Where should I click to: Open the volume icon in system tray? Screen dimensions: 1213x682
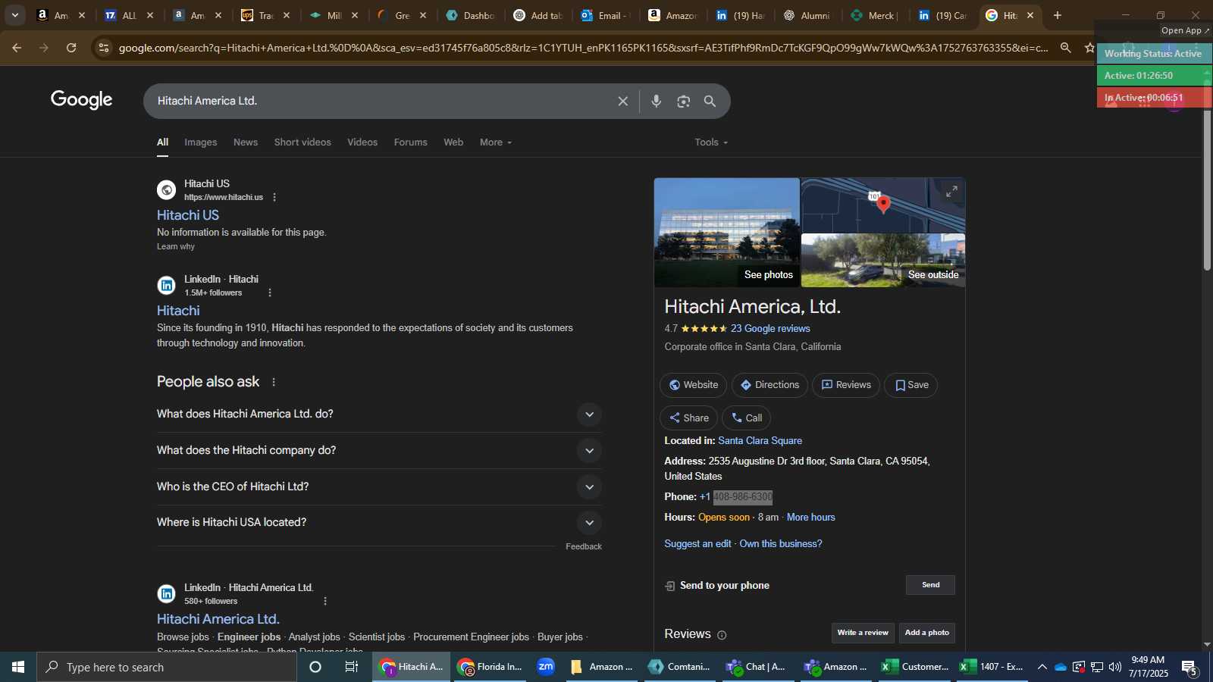(1114, 667)
